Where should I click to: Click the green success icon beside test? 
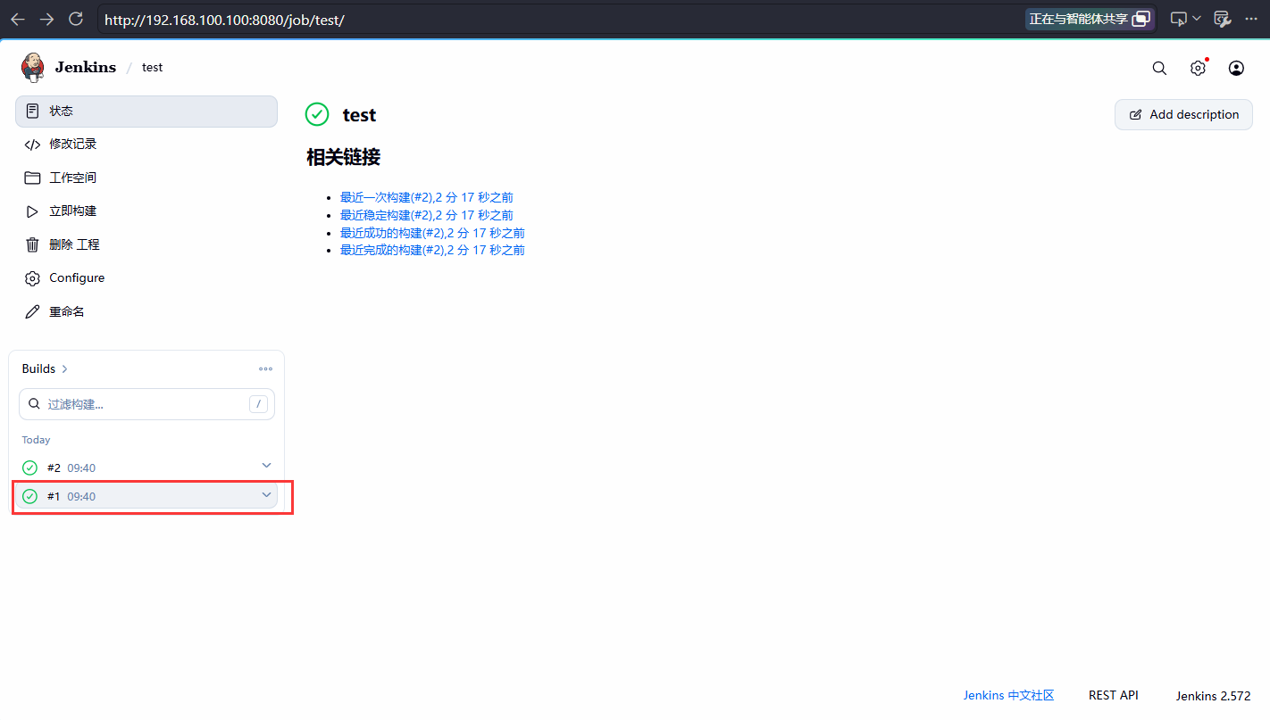click(x=317, y=114)
